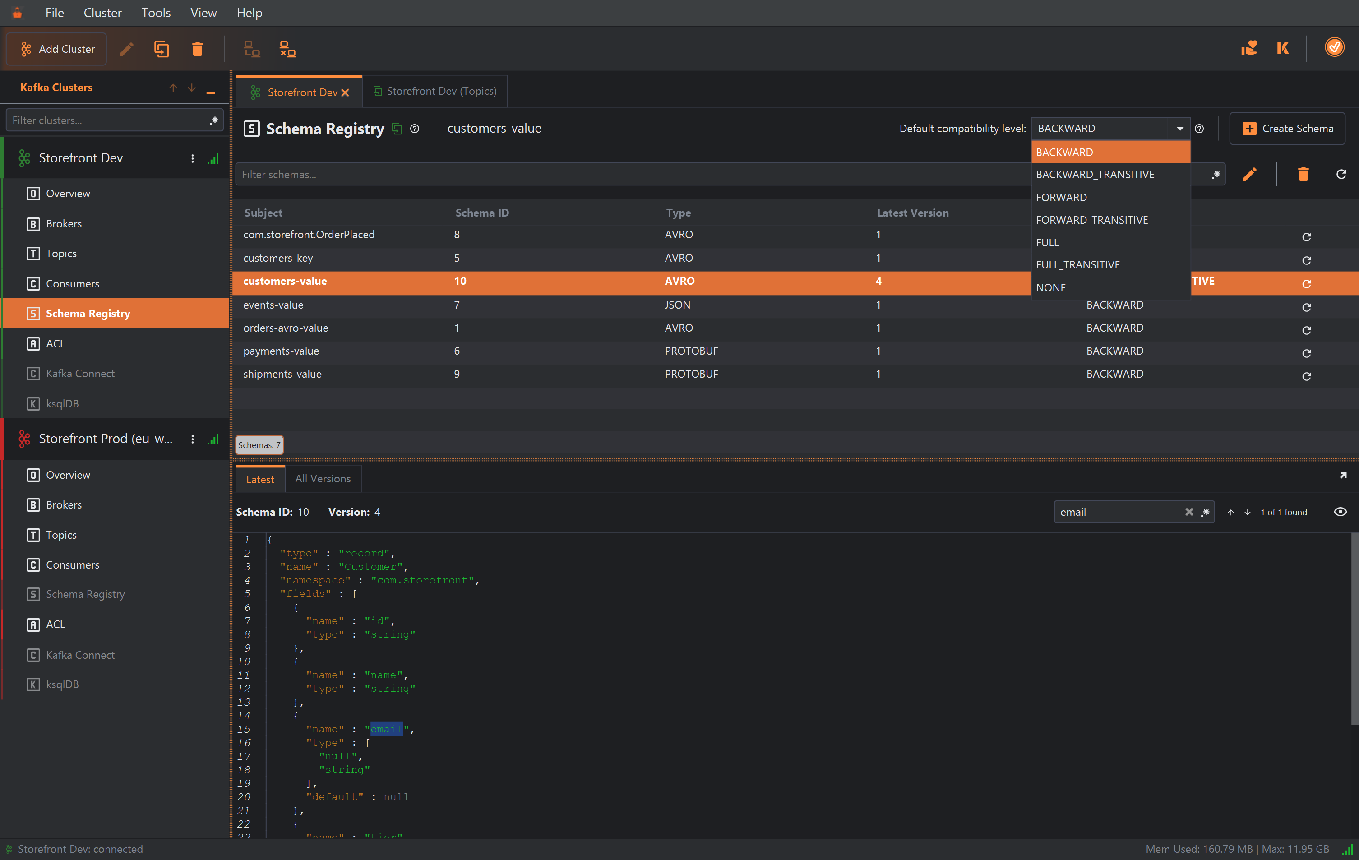Refresh the schema list
Image resolution: width=1359 pixels, height=860 pixels.
[1341, 174]
